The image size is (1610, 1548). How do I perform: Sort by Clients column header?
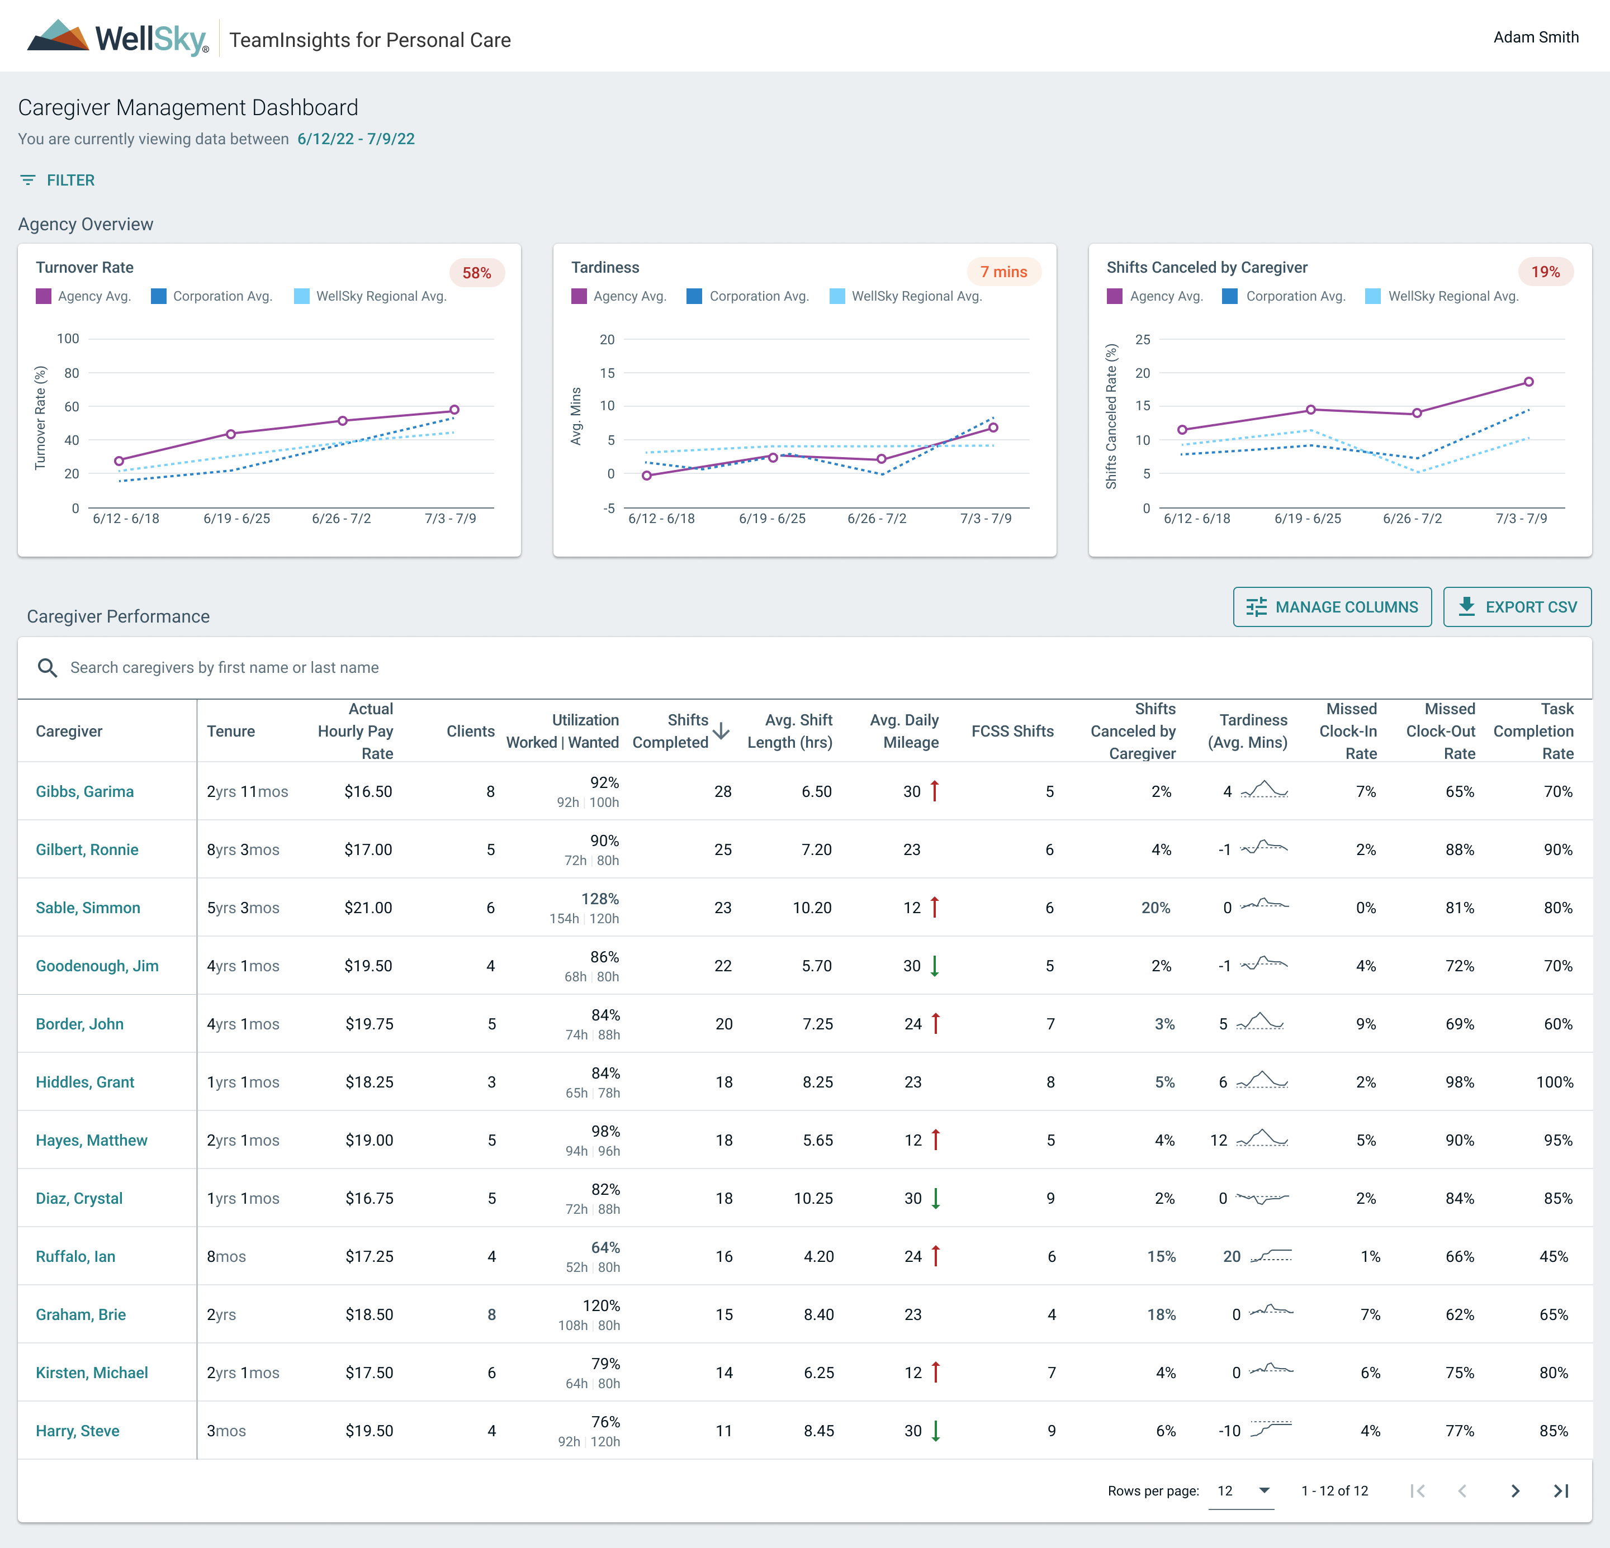point(471,731)
